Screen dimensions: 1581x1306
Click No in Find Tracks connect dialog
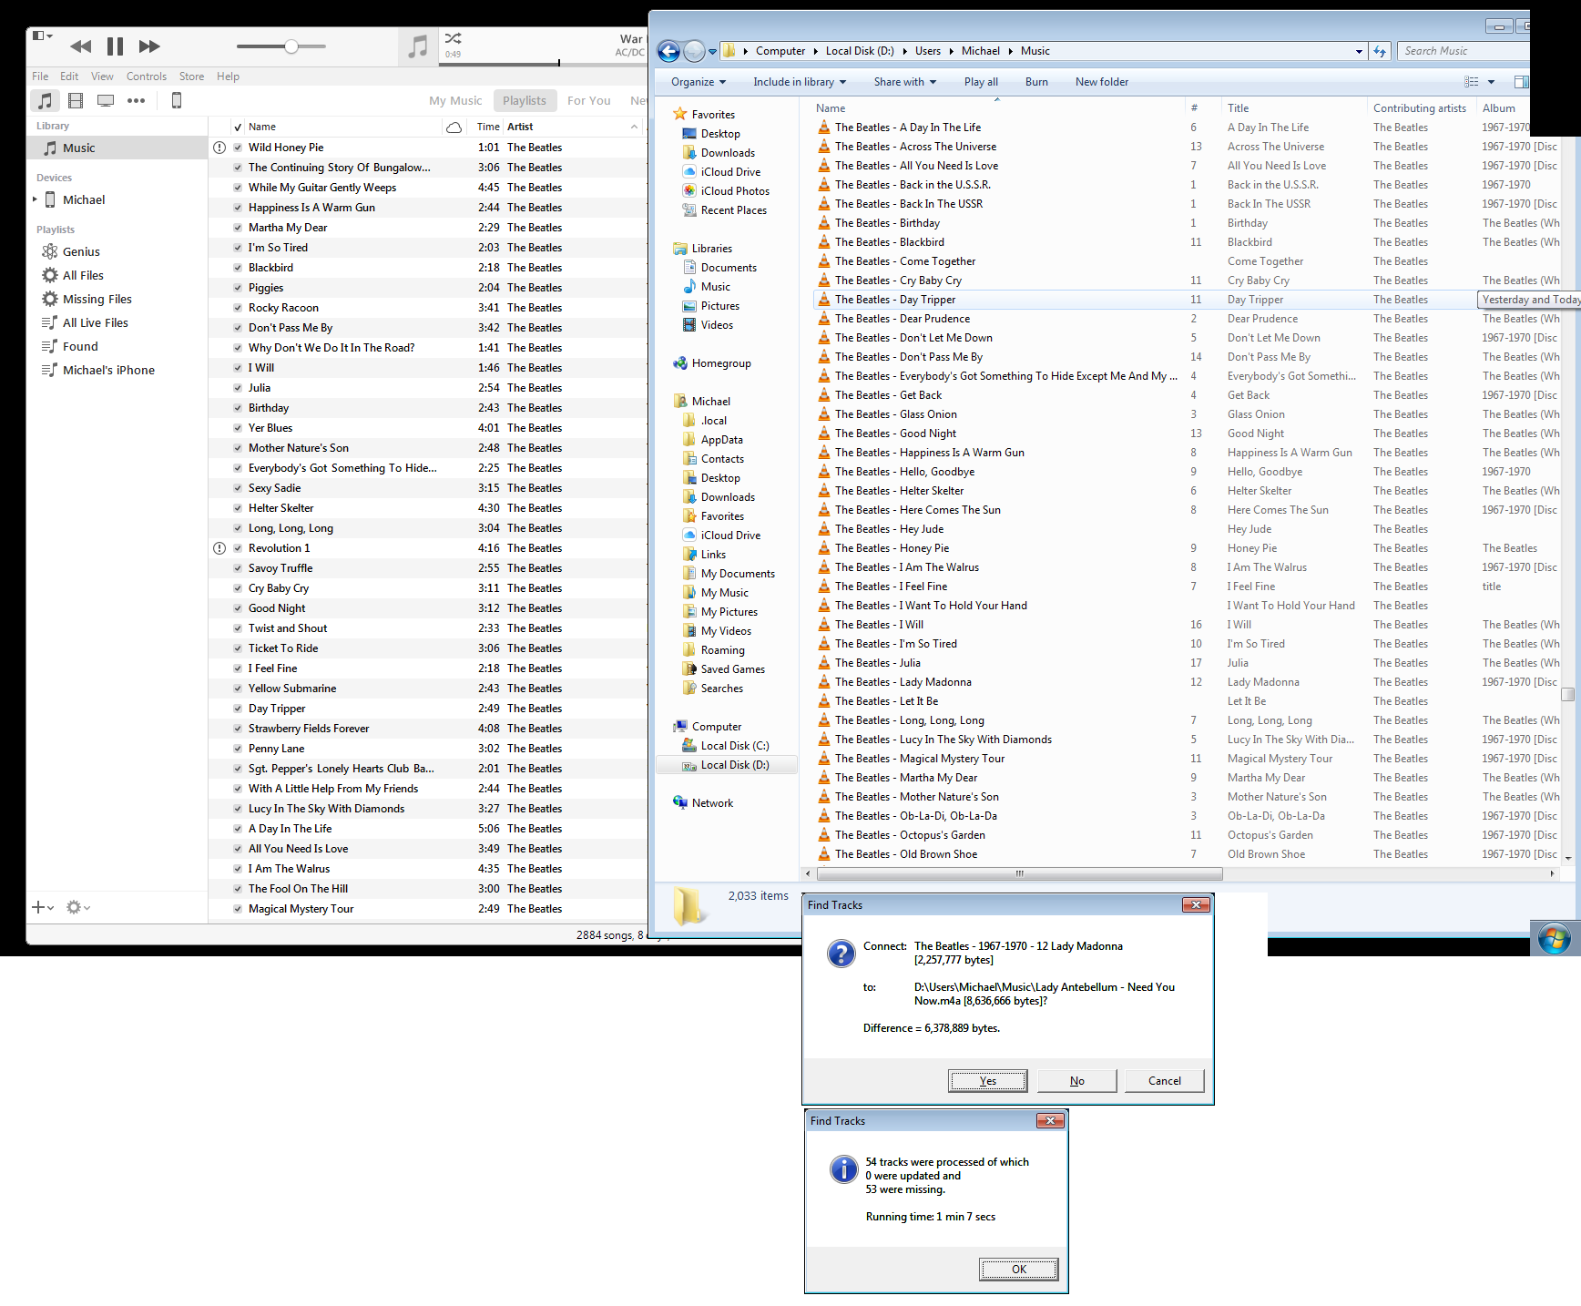pyautogui.click(x=1076, y=1081)
